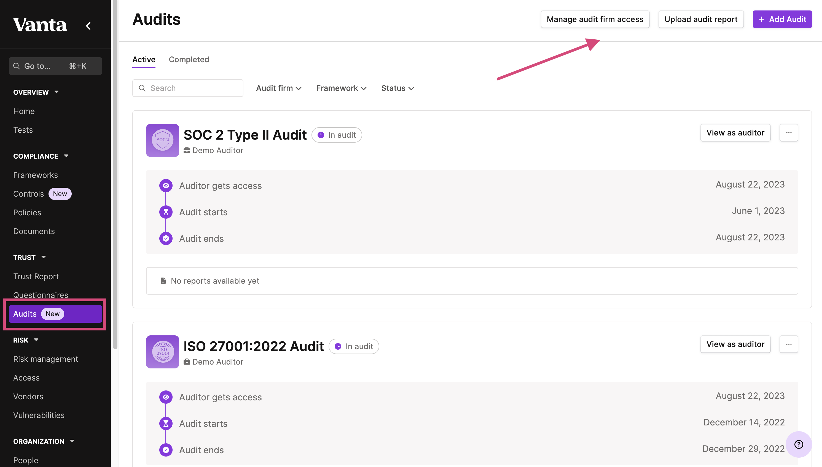
Task: Click the Add Audit button
Action: coord(782,19)
